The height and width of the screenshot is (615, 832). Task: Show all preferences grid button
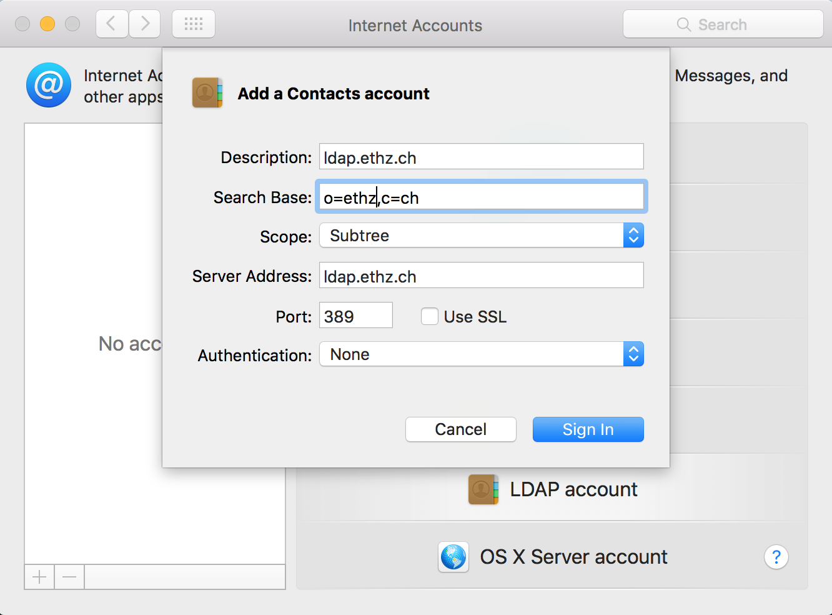point(194,24)
